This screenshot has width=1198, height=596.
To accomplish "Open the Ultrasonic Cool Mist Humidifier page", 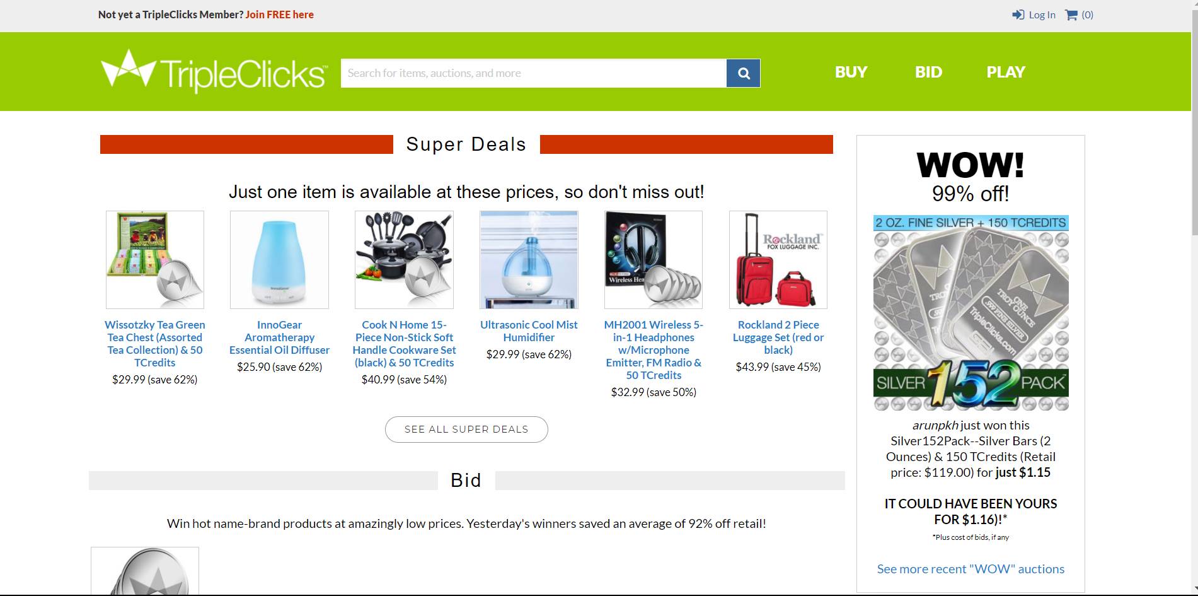I will pyautogui.click(x=528, y=330).
